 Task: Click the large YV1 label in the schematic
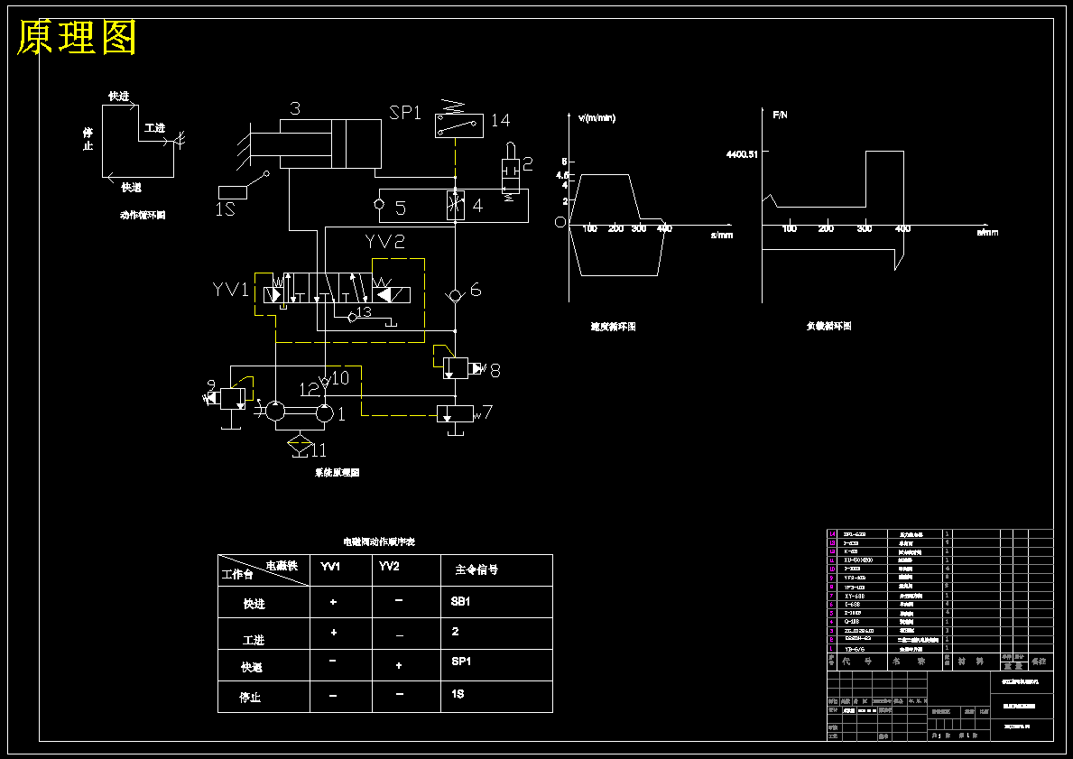[x=231, y=290]
